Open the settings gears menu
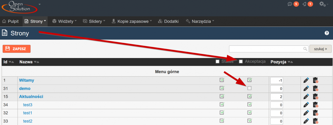 click(322, 4)
